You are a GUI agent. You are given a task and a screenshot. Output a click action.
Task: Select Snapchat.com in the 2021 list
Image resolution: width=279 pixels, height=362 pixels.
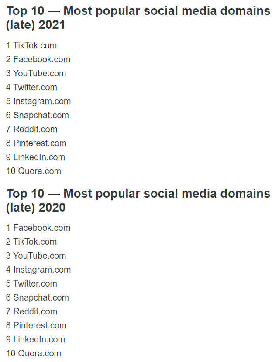point(41,115)
